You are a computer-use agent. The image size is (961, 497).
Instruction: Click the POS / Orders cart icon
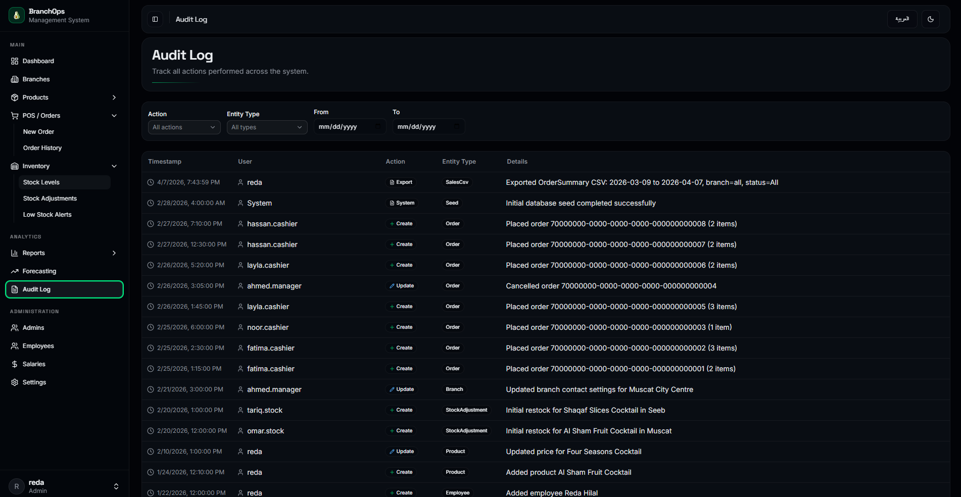pos(15,116)
